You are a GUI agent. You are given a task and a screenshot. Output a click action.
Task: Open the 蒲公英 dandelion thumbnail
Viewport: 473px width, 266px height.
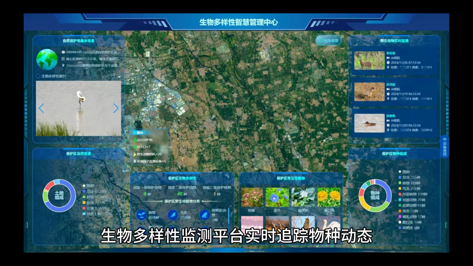coord(329,197)
